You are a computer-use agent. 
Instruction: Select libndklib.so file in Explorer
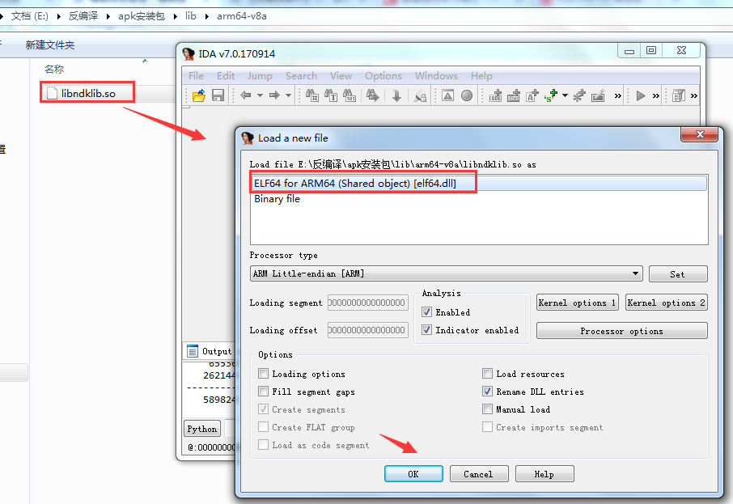click(88, 93)
